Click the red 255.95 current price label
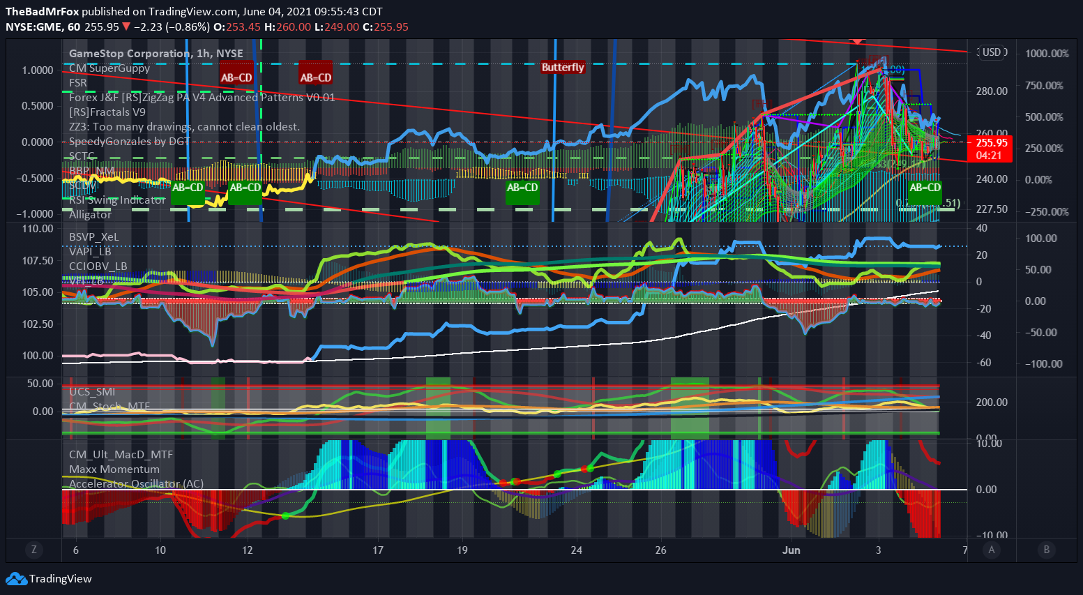 (991, 142)
